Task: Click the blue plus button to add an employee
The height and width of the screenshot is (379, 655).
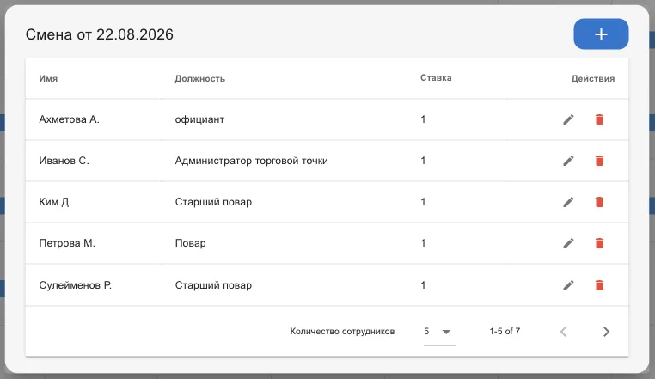Action: 601,34
